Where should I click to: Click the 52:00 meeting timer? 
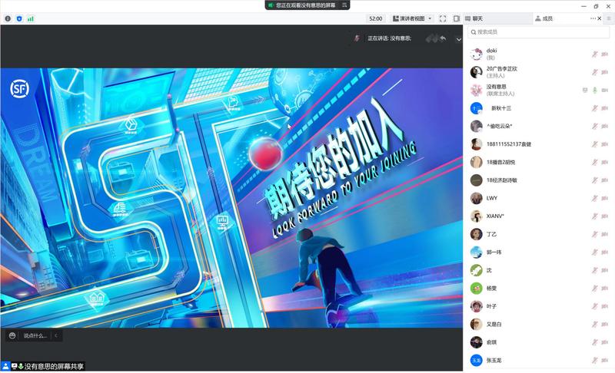tap(375, 18)
